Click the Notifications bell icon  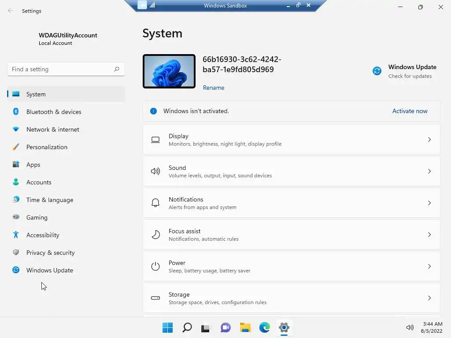coord(155,203)
